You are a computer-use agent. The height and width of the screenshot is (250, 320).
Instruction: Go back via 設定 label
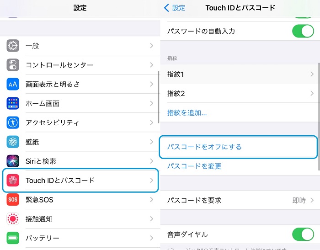pyautogui.click(x=179, y=8)
